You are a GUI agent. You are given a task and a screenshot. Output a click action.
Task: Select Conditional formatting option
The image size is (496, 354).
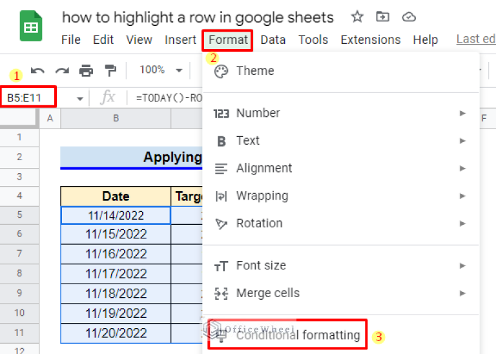pyautogui.click(x=298, y=335)
